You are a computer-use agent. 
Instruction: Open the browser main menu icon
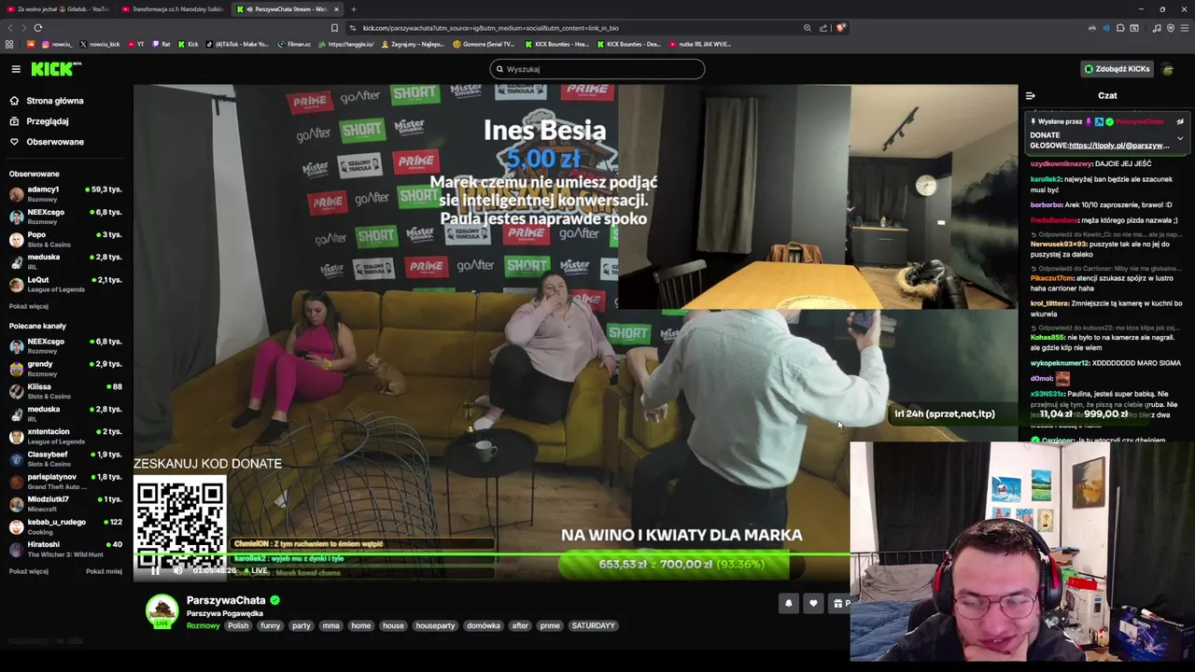tap(1184, 28)
